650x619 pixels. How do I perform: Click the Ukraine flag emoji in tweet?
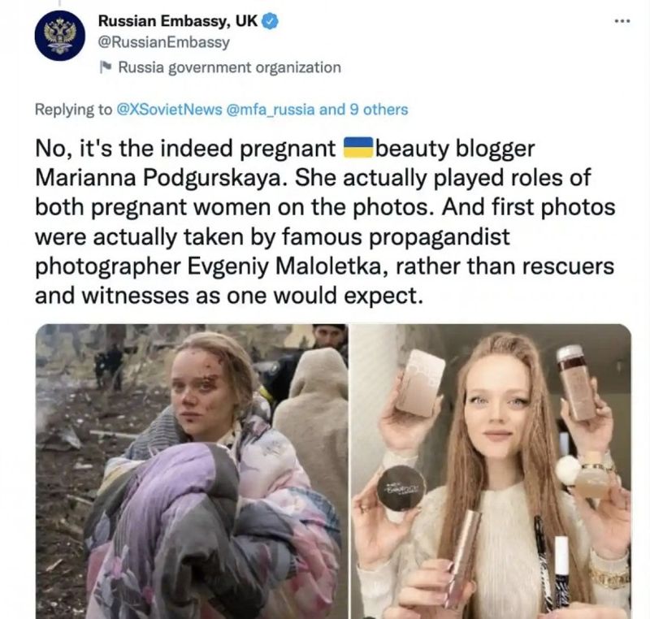[358, 148]
